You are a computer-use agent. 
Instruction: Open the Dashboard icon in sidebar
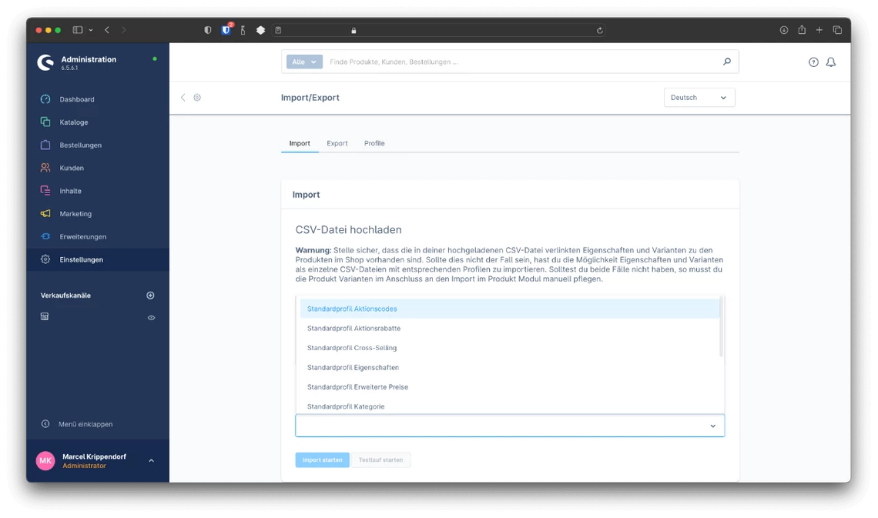click(x=45, y=99)
